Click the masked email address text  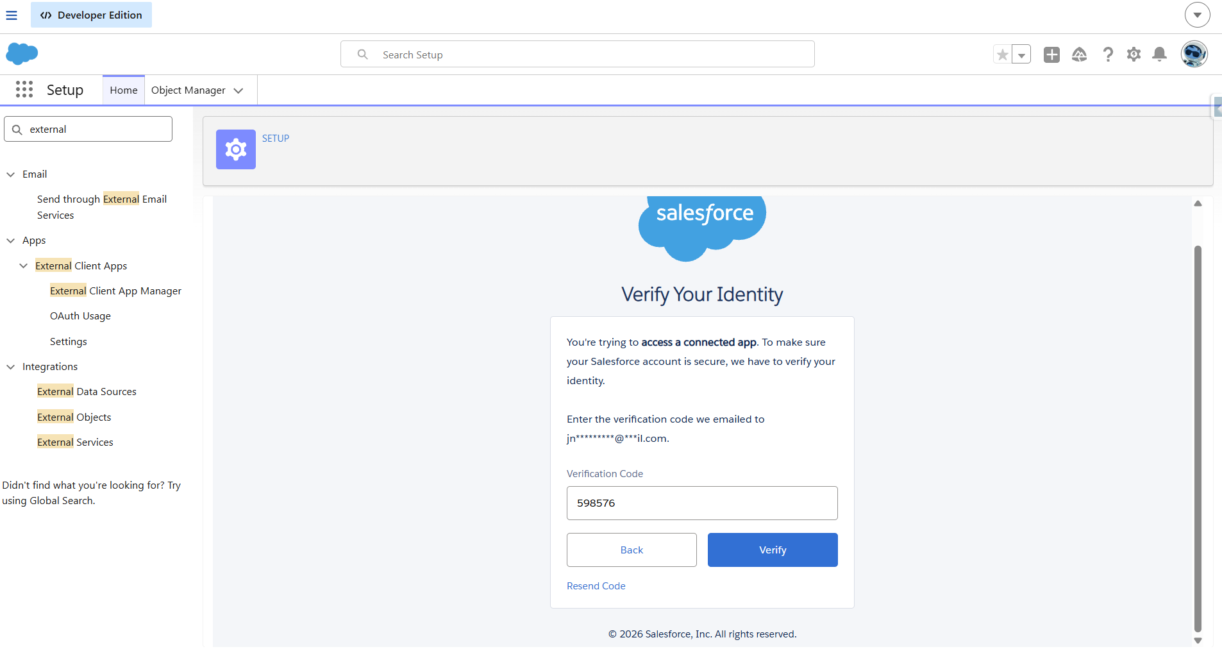click(617, 438)
